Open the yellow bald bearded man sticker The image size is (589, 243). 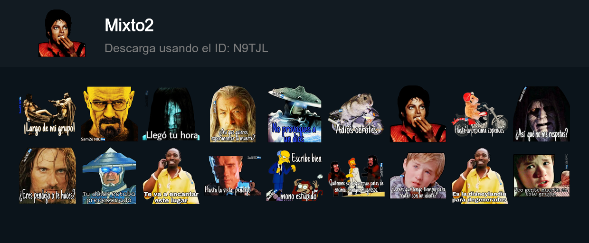click(109, 114)
